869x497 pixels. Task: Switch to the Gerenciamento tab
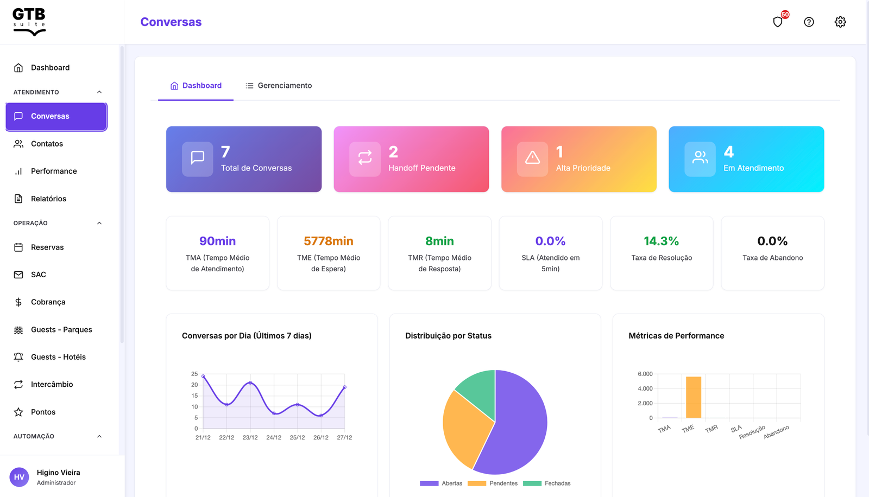pyautogui.click(x=279, y=85)
